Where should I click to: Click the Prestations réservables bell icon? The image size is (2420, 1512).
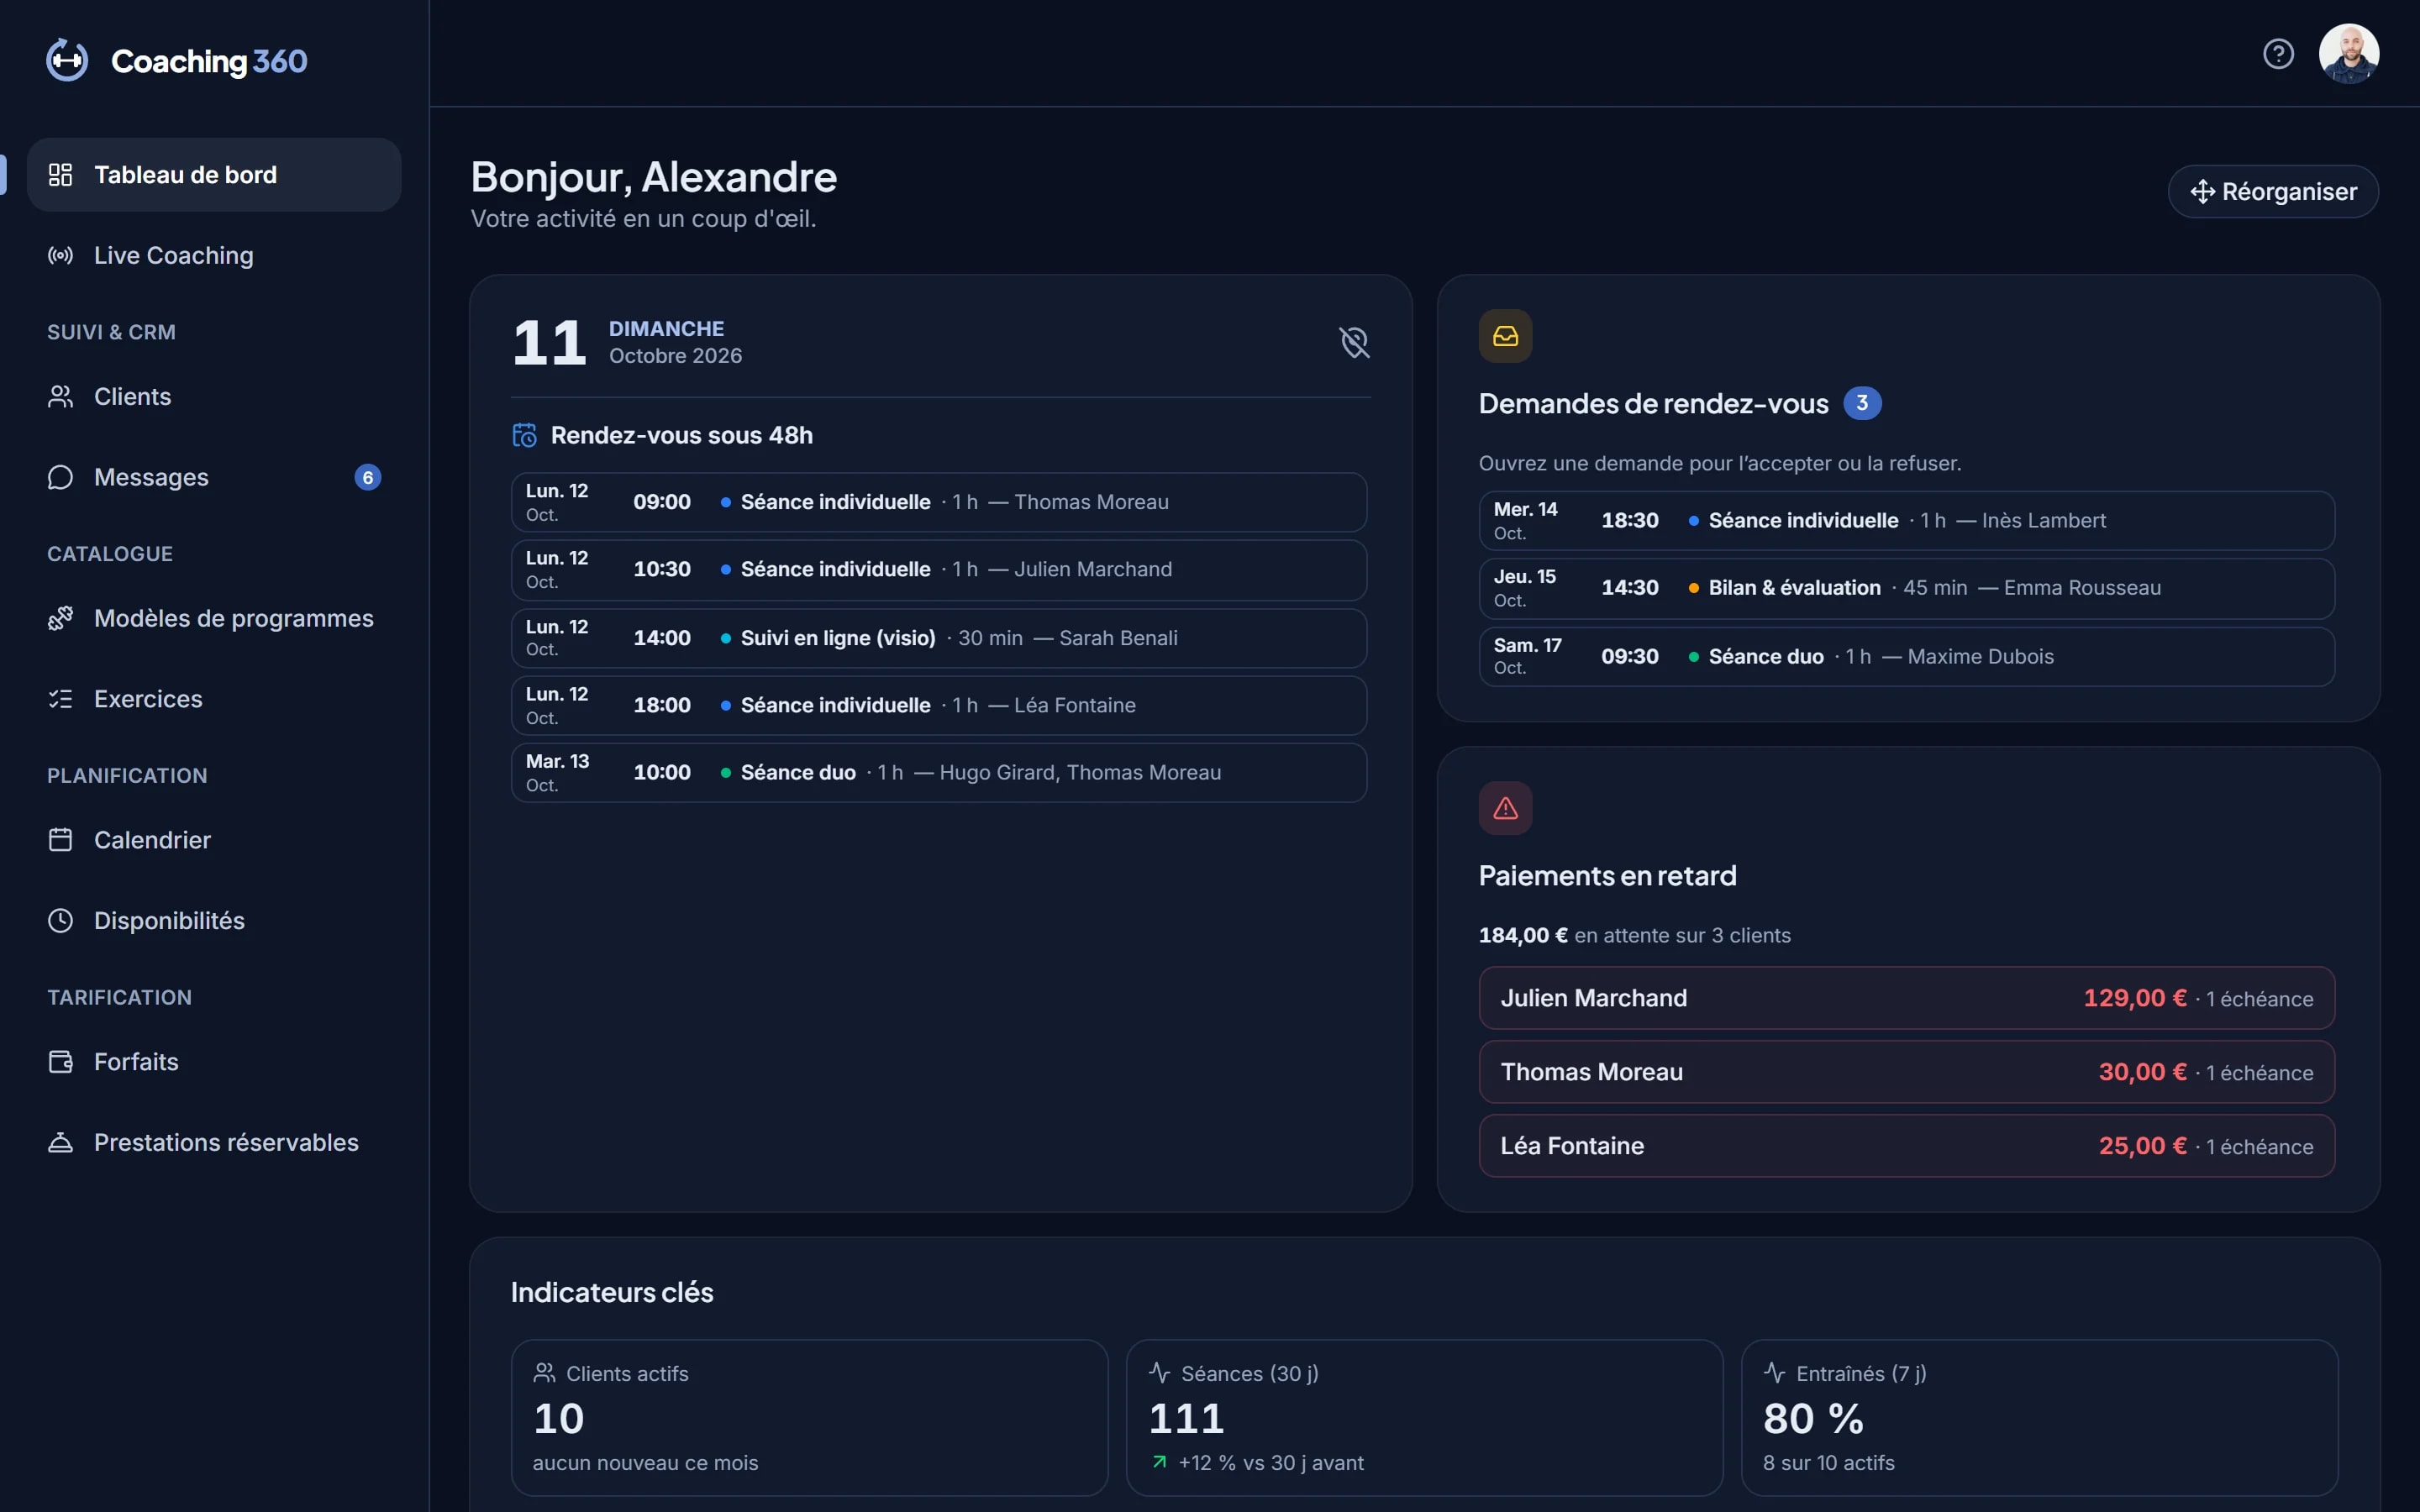coord(61,1142)
